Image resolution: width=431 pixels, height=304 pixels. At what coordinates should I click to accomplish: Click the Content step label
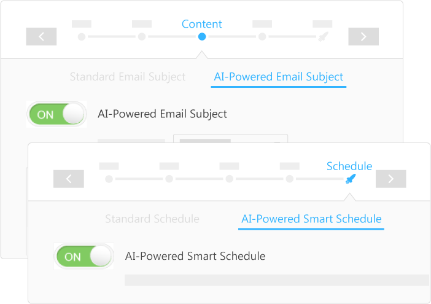click(202, 24)
